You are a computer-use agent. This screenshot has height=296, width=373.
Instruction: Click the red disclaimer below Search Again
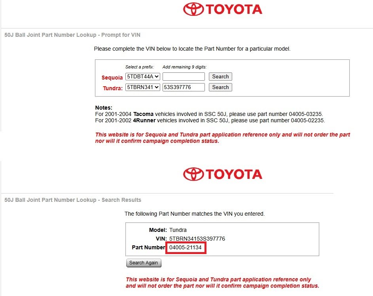tap(222, 283)
